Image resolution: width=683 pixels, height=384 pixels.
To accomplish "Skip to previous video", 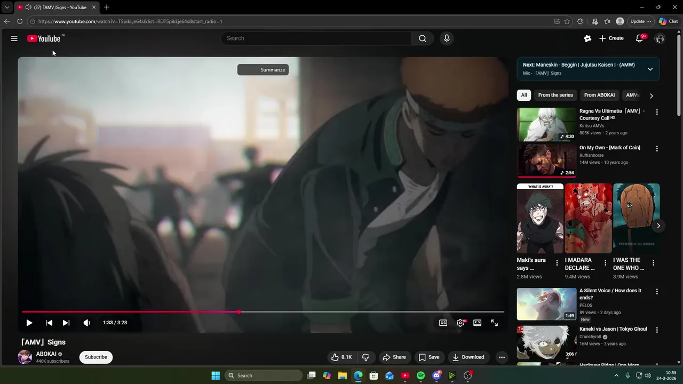I will point(49,323).
